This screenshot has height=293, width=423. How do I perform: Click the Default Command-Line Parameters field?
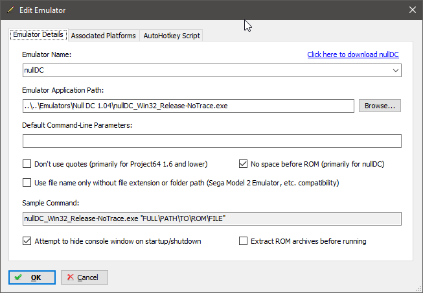pyautogui.click(x=212, y=141)
